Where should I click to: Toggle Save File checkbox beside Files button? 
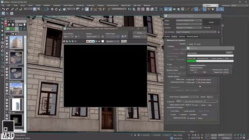pyautogui.click(x=167, y=101)
